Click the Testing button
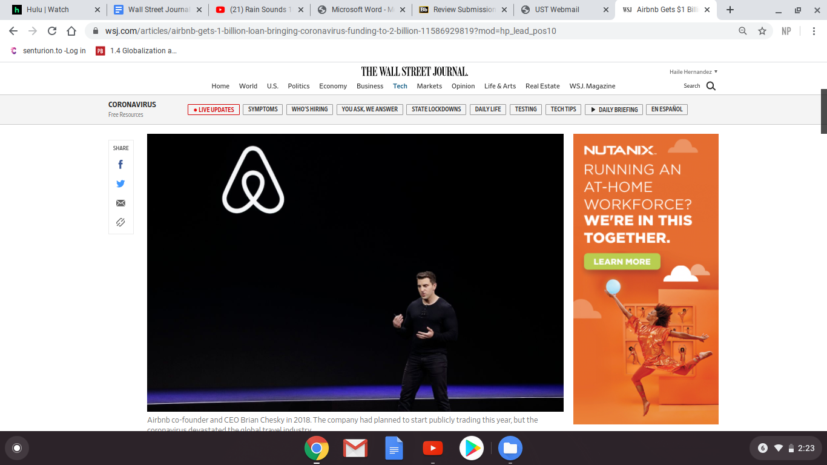 526,110
